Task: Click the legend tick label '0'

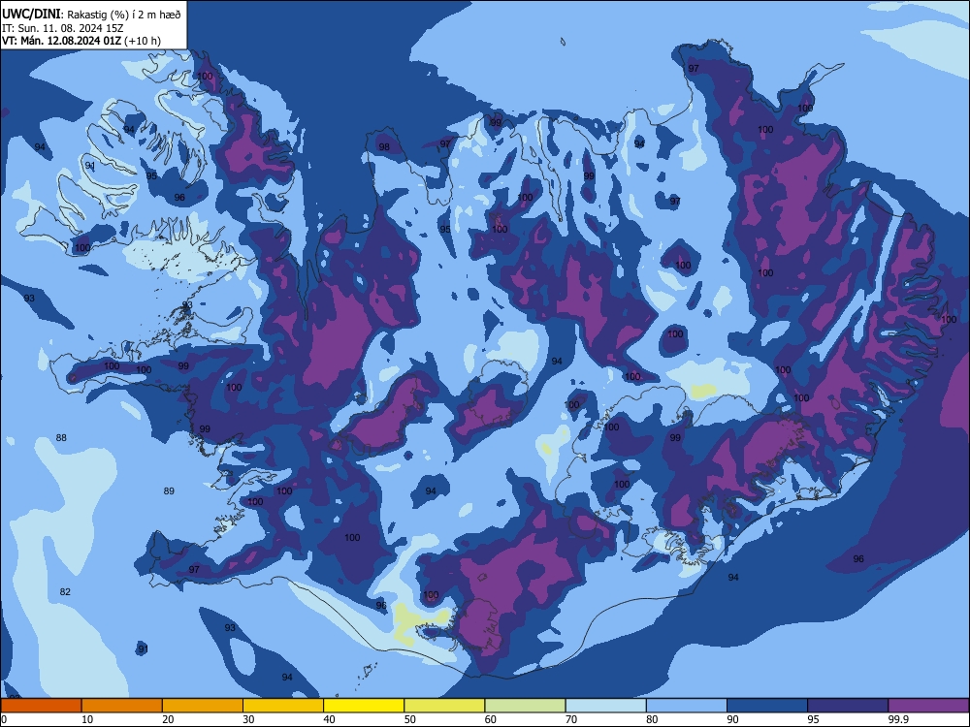Action: coord(4,719)
